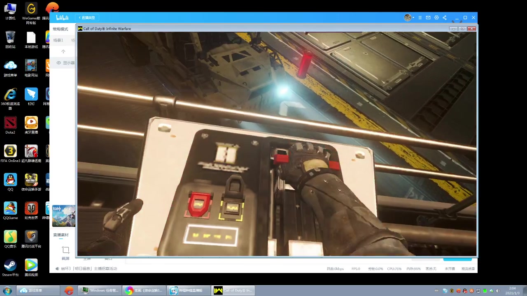The height and width of the screenshot is (296, 527).
Task: Click the 崩坏3 明日福音 activity announcement link
Action: click(89, 268)
